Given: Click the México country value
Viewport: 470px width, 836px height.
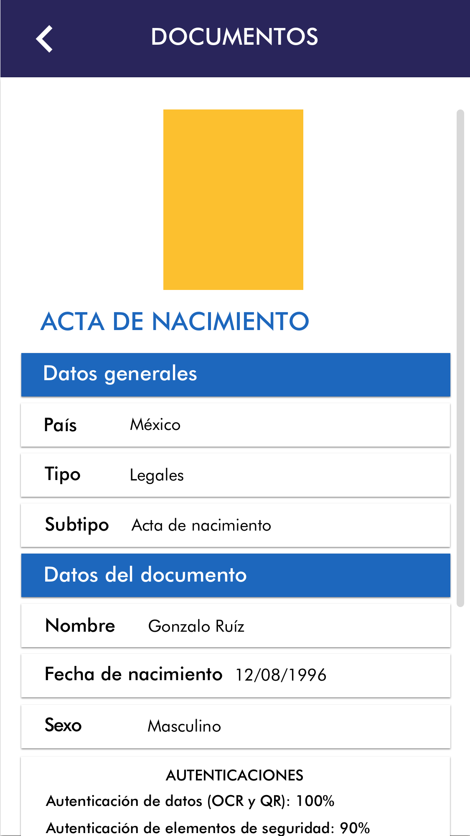Looking at the screenshot, I should pos(155,425).
